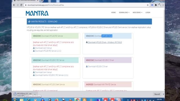Click the blue extension icon beside the star

tap(152, 5)
